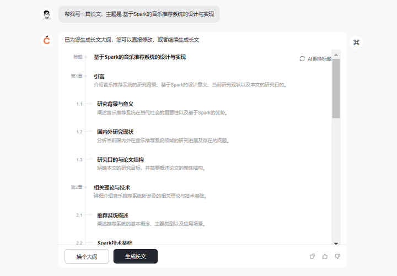Image resolution: width=397 pixels, height=276 pixels.
Task: Select section title 研究背景与意义
Action: tap(115, 104)
